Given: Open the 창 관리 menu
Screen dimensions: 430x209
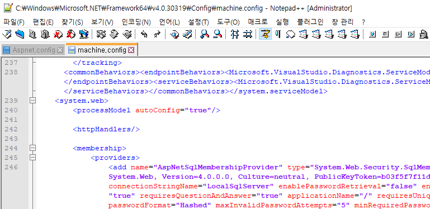Looking at the screenshot, I should pyautogui.click(x=343, y=22).
